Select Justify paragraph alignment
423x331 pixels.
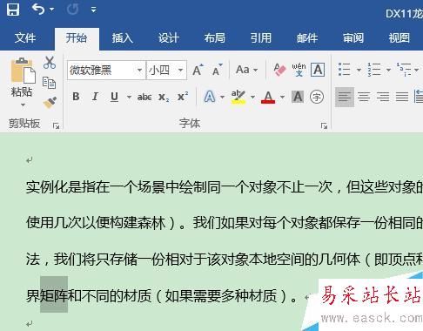[402, 97]
